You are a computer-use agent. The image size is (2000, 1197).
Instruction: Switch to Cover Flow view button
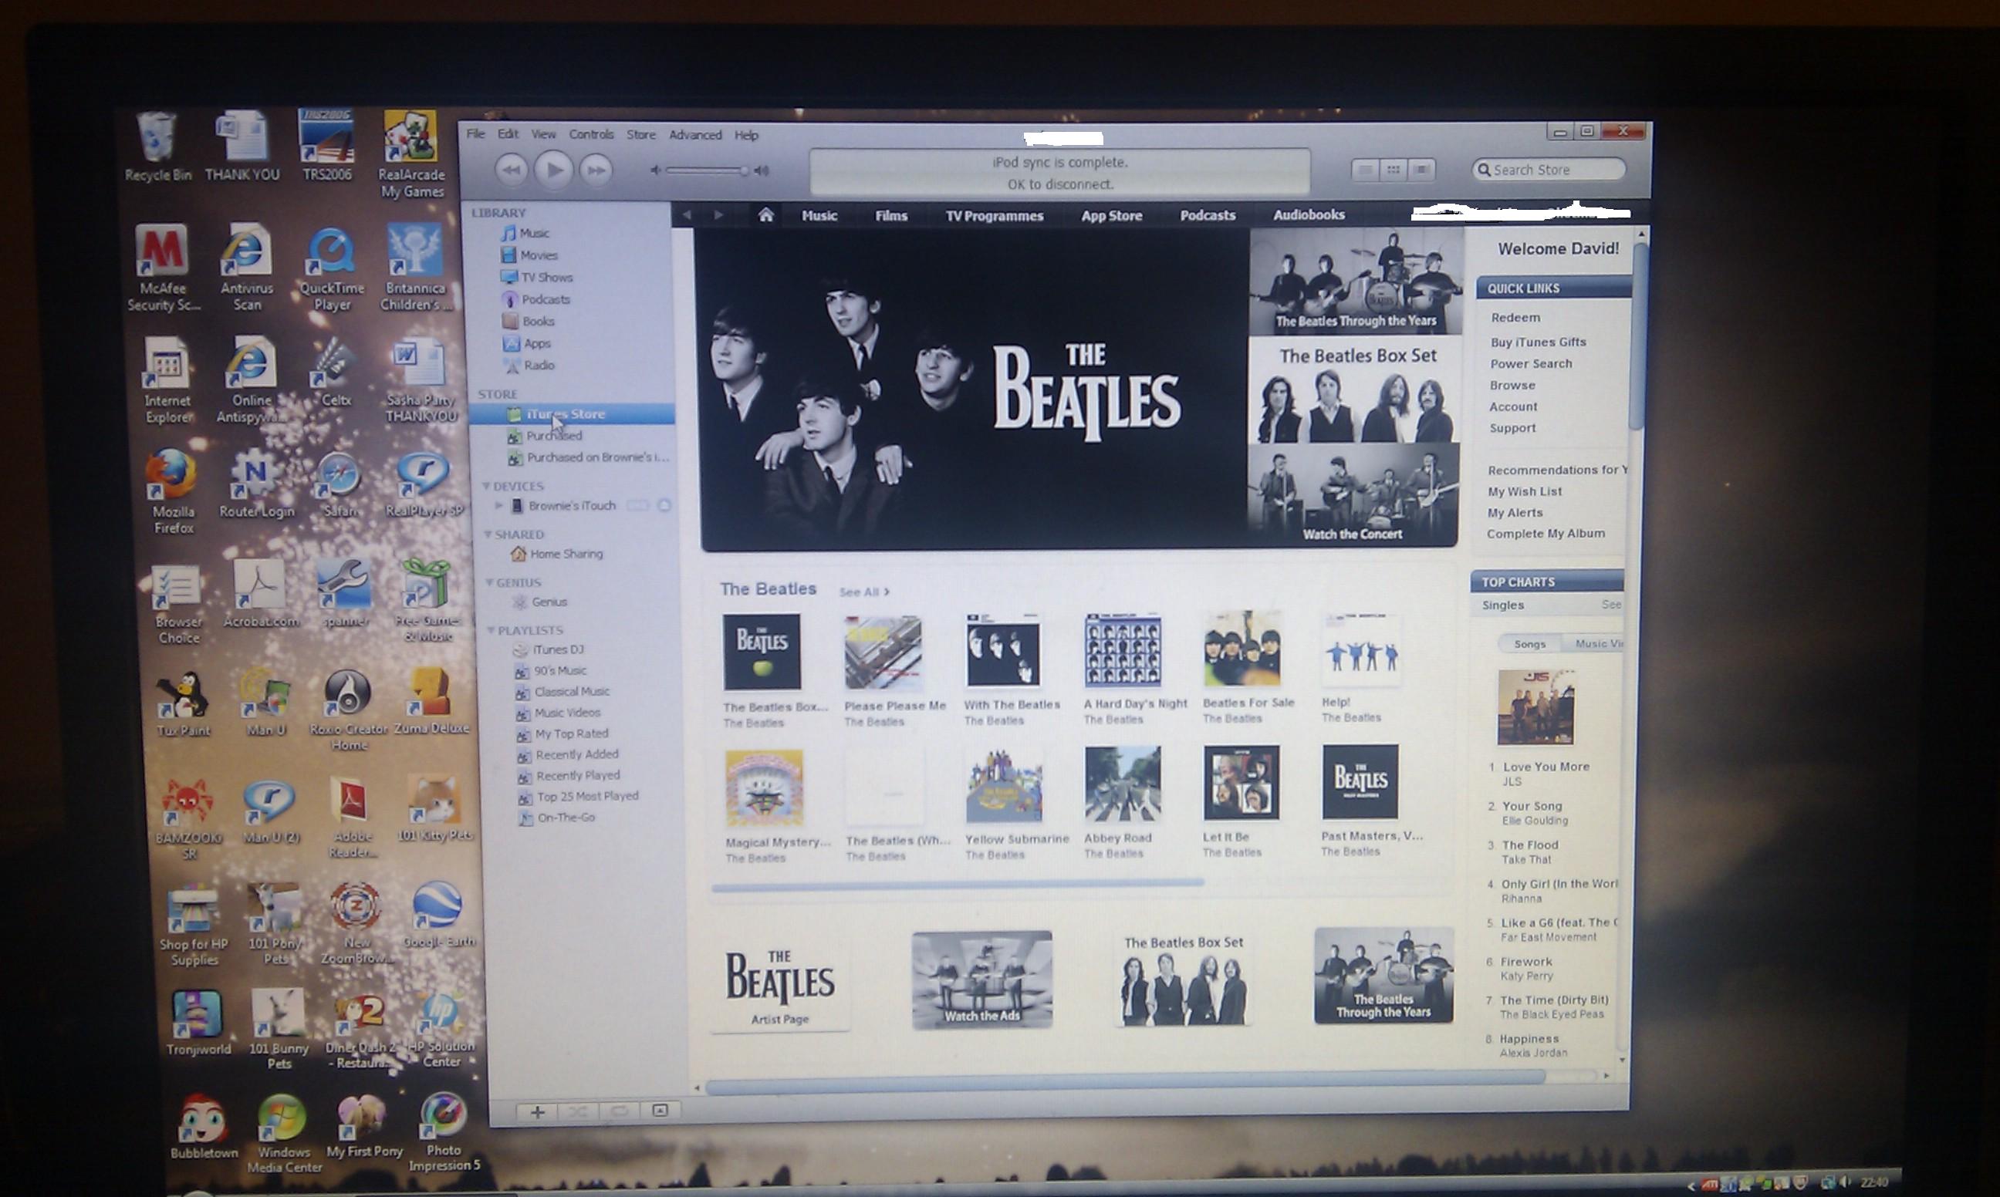[1421, 170]
